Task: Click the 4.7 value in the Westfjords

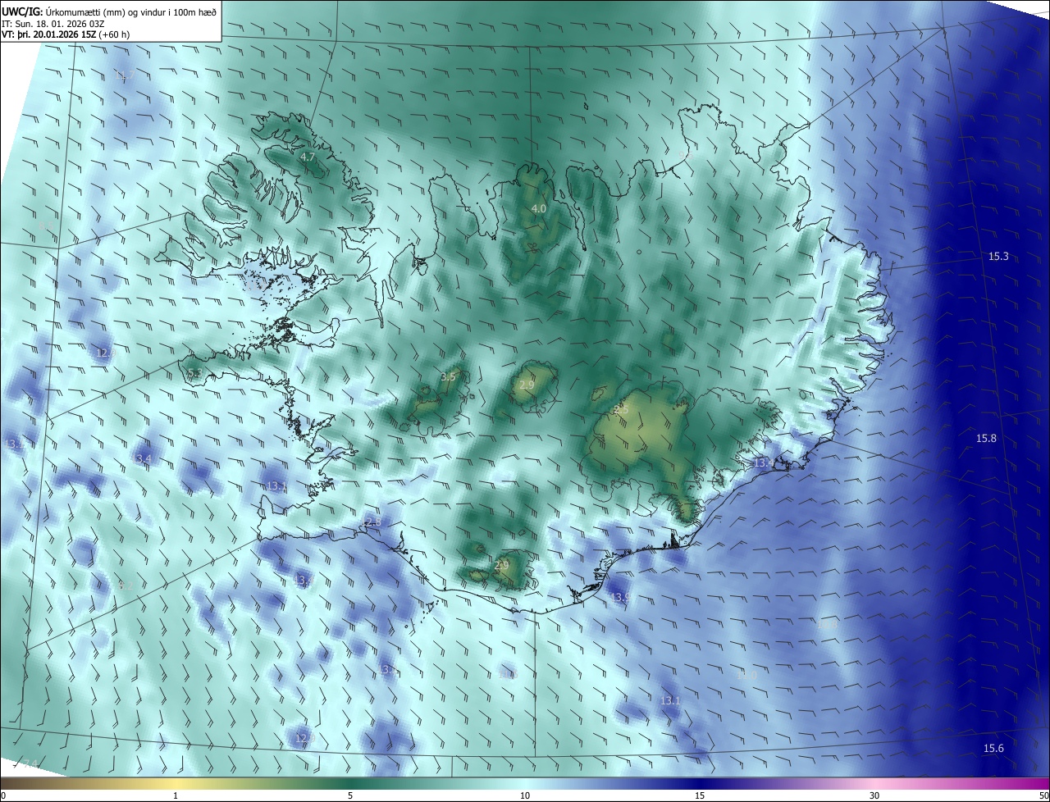Action: [x=308, y=157]
